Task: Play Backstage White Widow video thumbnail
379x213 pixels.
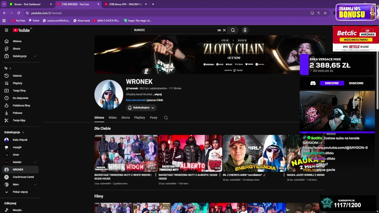Action: tap(126, 153)
